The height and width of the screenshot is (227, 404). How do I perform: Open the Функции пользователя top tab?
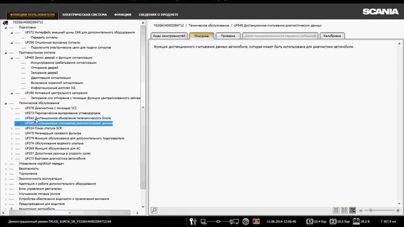(x=32, y=15)
